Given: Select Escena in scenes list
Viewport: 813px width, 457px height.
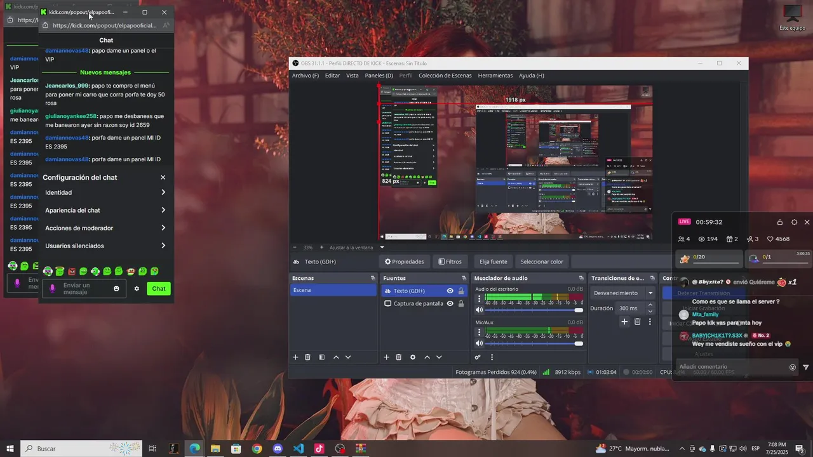Looking at the screenshot, I should [x=333, y=290].
